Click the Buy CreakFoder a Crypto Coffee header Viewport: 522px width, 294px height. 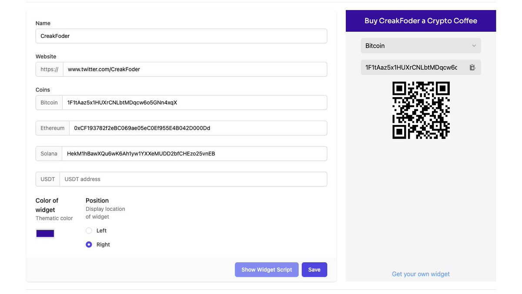coord(421,21)
